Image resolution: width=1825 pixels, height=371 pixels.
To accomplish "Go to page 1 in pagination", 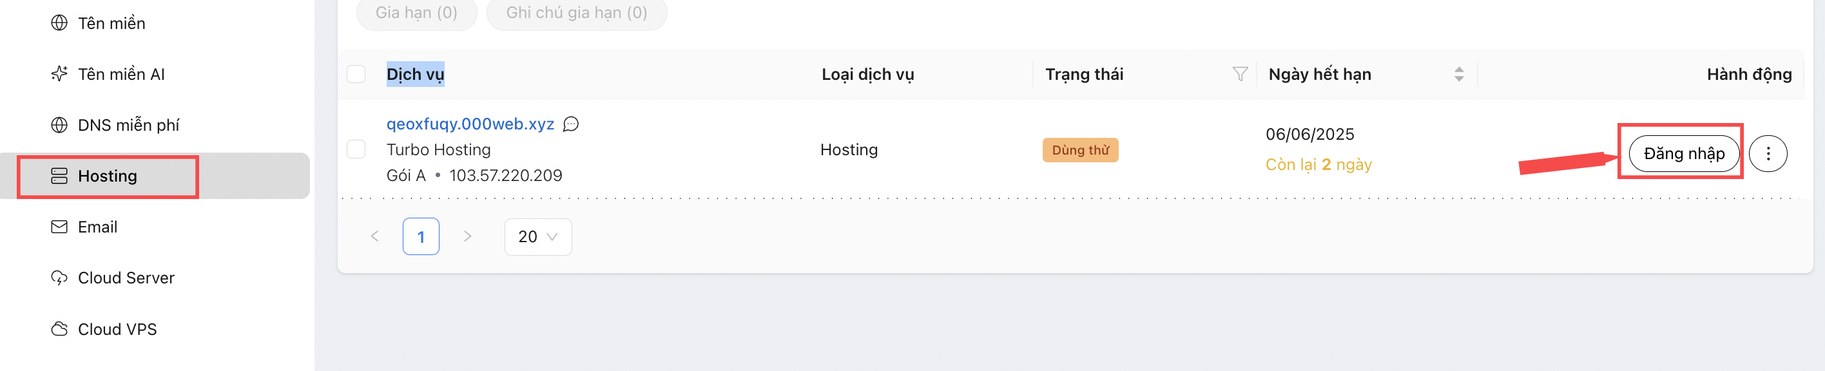I will (x=421, y=236).
